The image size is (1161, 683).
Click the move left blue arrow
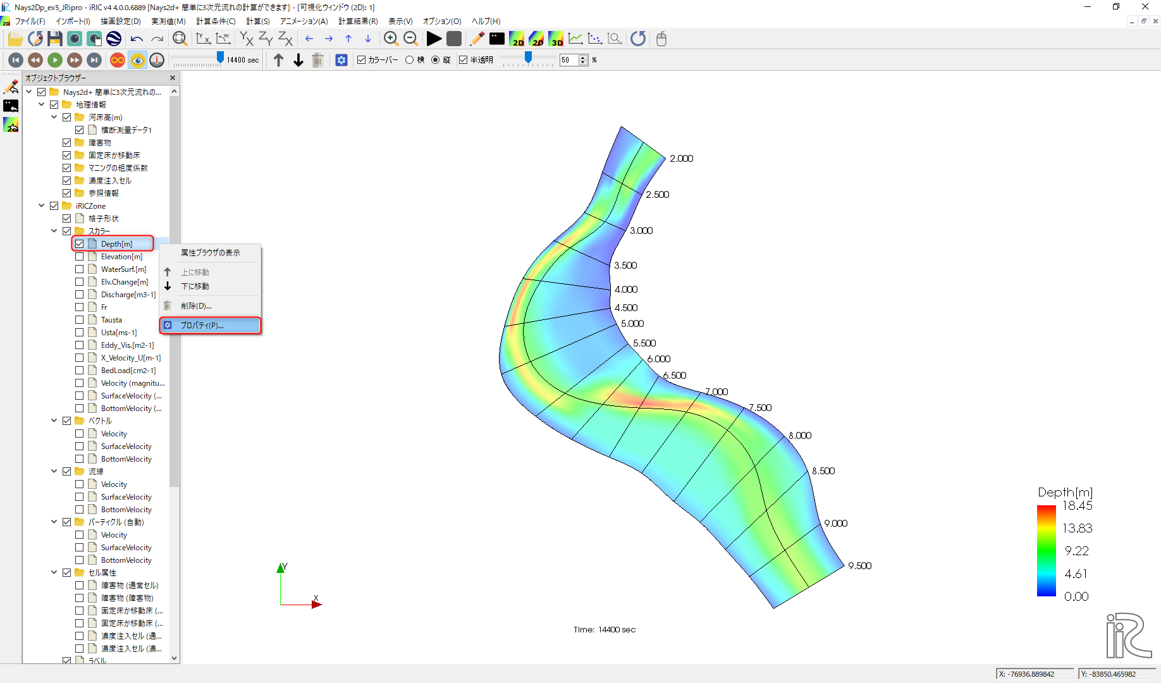coord(309,39)
